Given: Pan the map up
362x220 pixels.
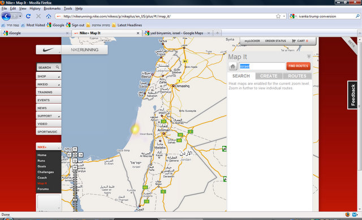Looking at the screenshot, I should [75, 149].
